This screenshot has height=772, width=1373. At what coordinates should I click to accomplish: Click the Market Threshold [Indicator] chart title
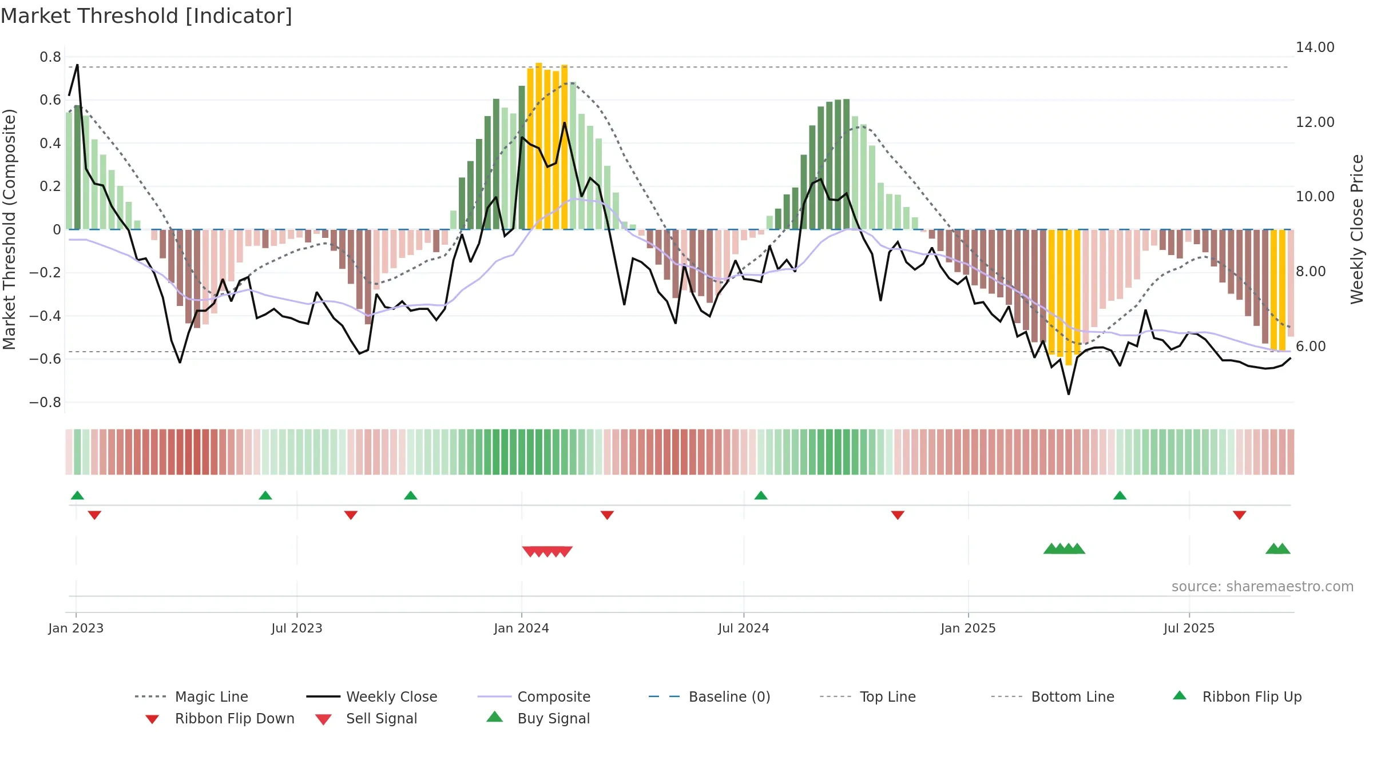pos(146,16)
